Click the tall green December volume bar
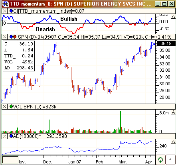 pos(50,126)
